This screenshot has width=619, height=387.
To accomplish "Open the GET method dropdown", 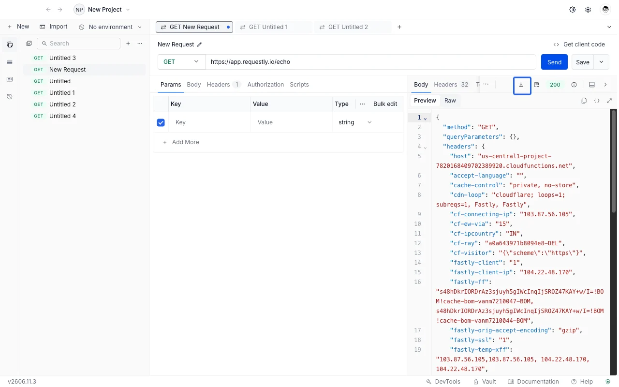I will [x=182, y=62].
